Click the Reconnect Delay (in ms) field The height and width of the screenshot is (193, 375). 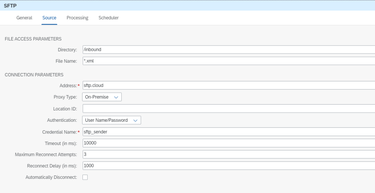coord(227,165)
